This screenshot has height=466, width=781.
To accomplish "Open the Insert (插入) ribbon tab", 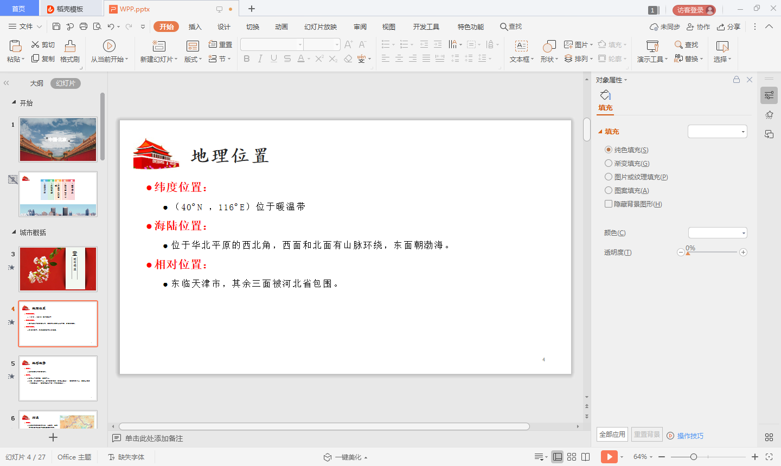I will (195, 27).
